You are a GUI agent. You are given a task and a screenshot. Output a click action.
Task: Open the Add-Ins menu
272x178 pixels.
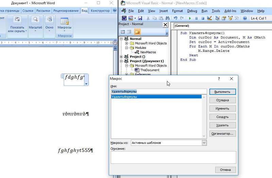click(230, 11)
